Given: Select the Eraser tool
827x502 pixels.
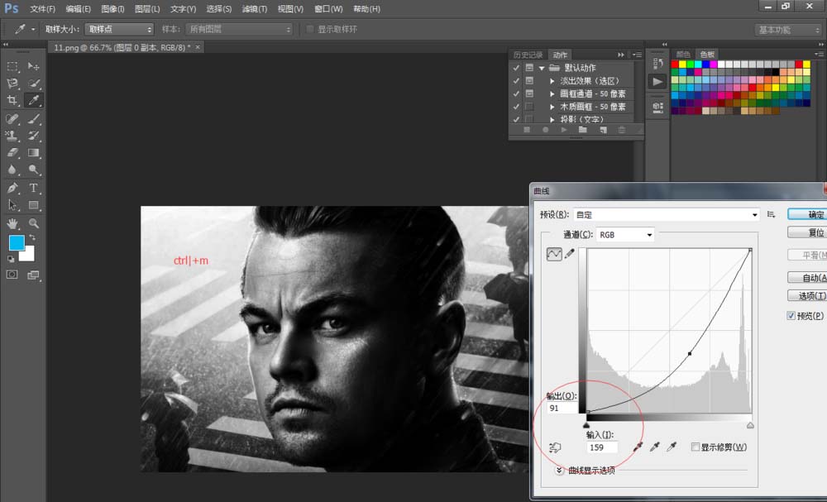Looking at the screenshot, I should 12,152.
